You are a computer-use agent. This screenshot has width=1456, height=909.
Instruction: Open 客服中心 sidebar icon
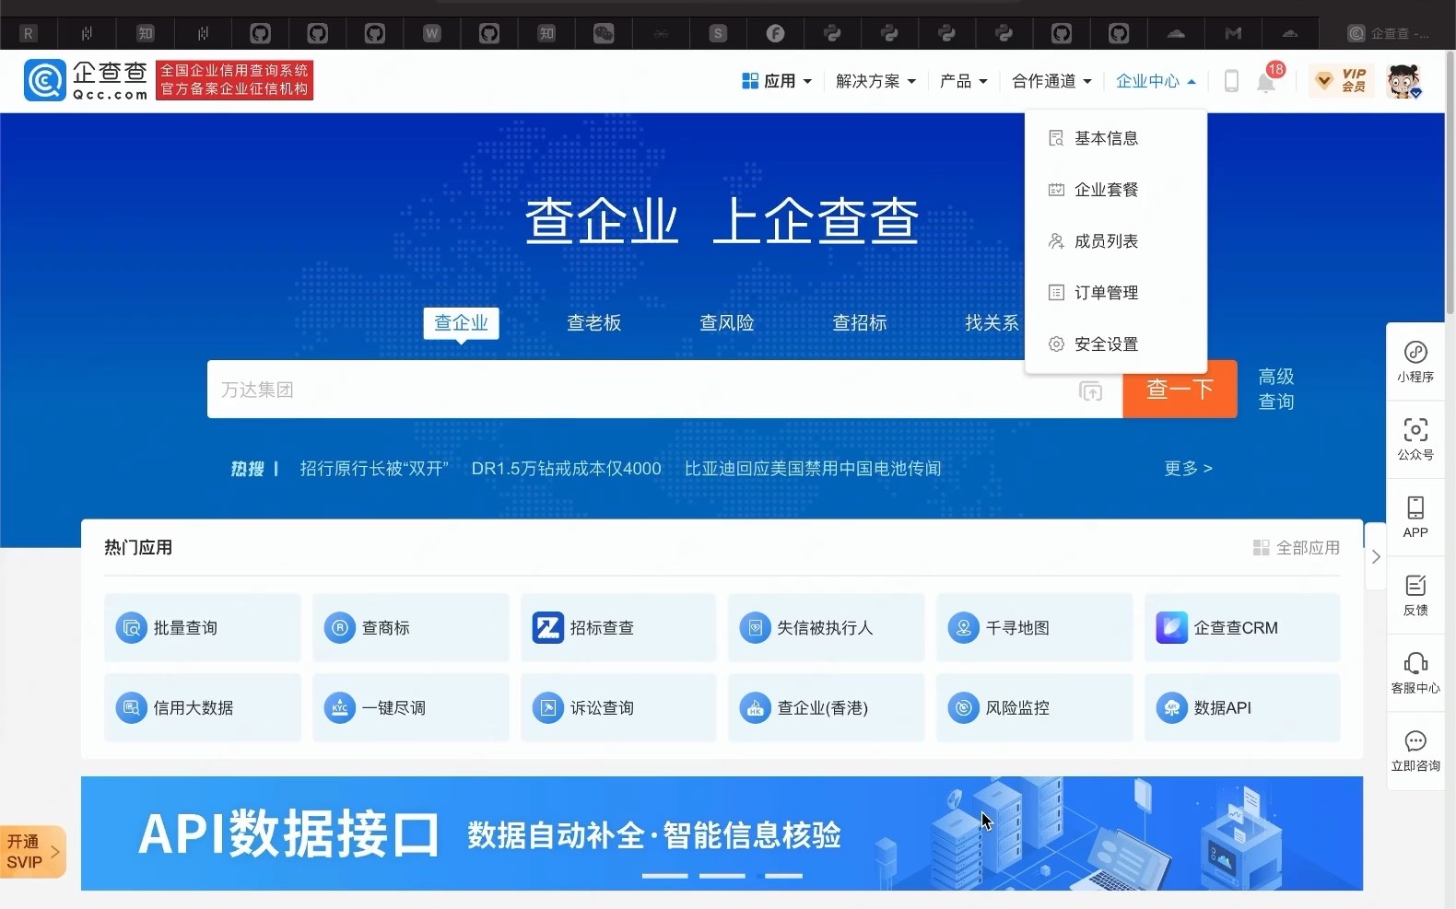pyautogui.click(x=1415, y=672)
